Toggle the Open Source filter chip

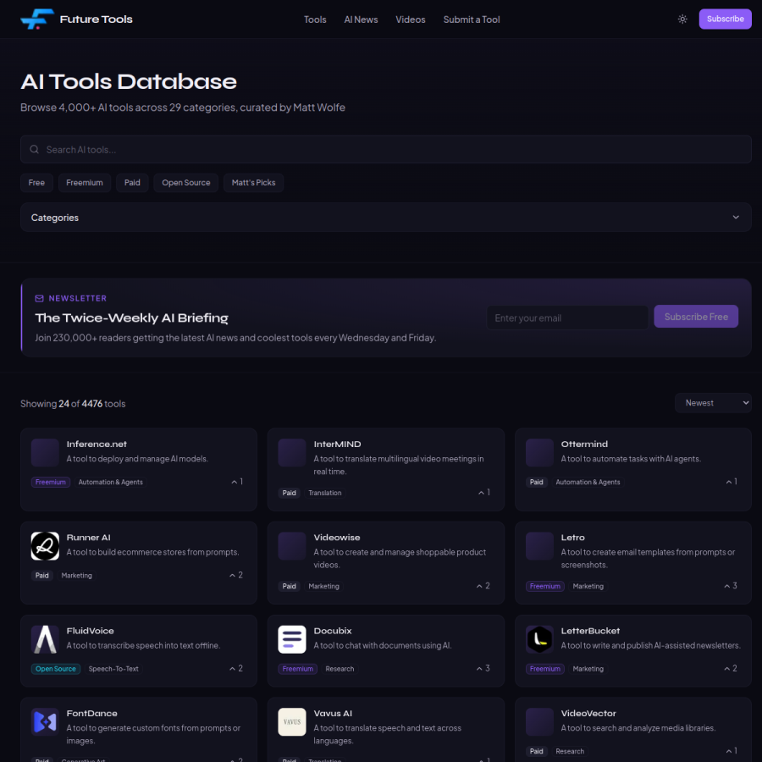(185, 183)
